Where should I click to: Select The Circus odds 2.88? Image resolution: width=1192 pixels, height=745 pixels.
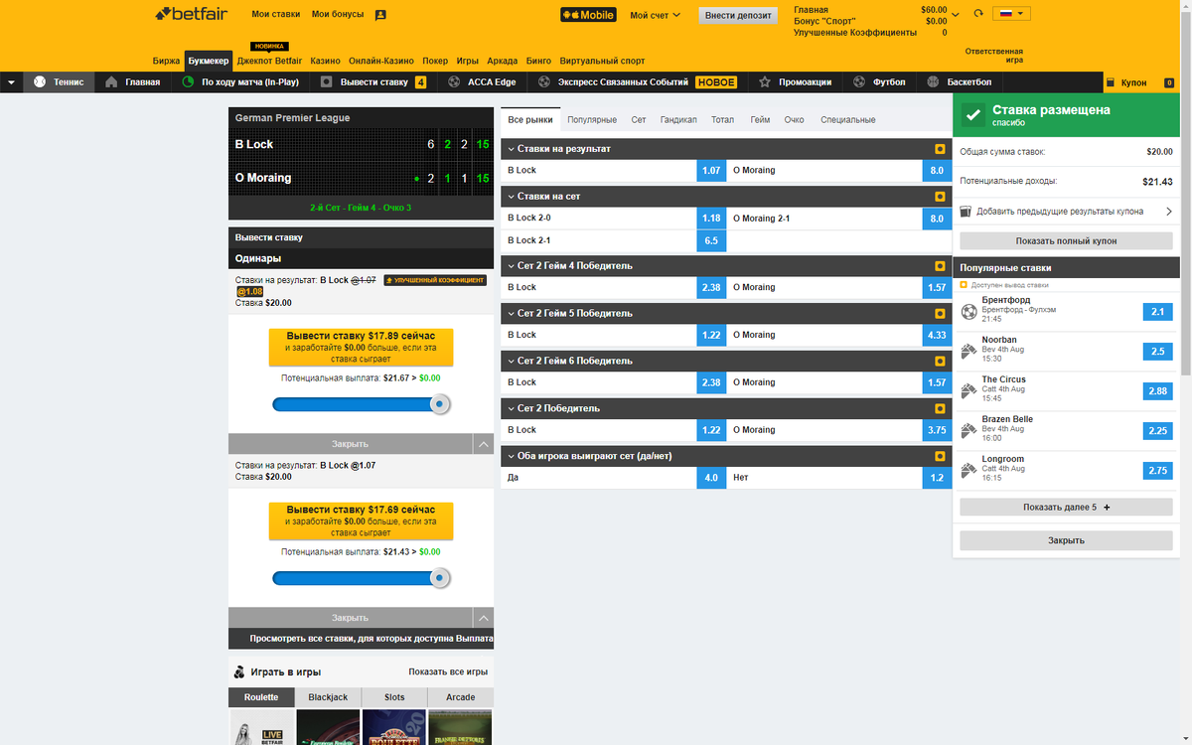pyautogui.click(x=1157, y=391)
